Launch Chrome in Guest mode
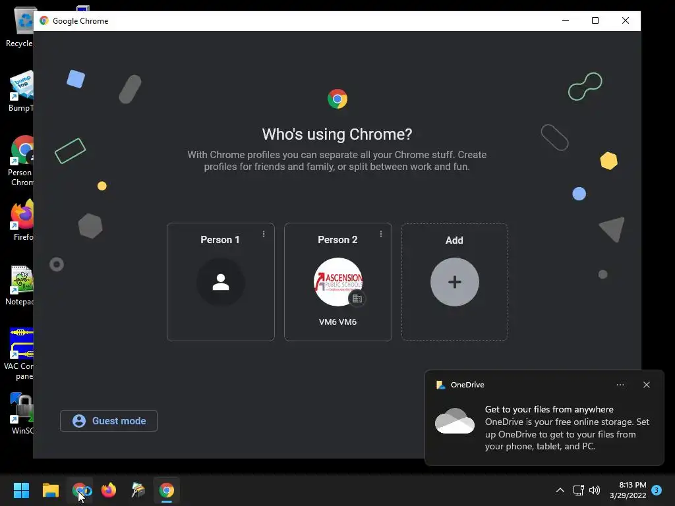The height and width of the screenshot is (506, 675). pyautogui.click(x=109, y=421)
